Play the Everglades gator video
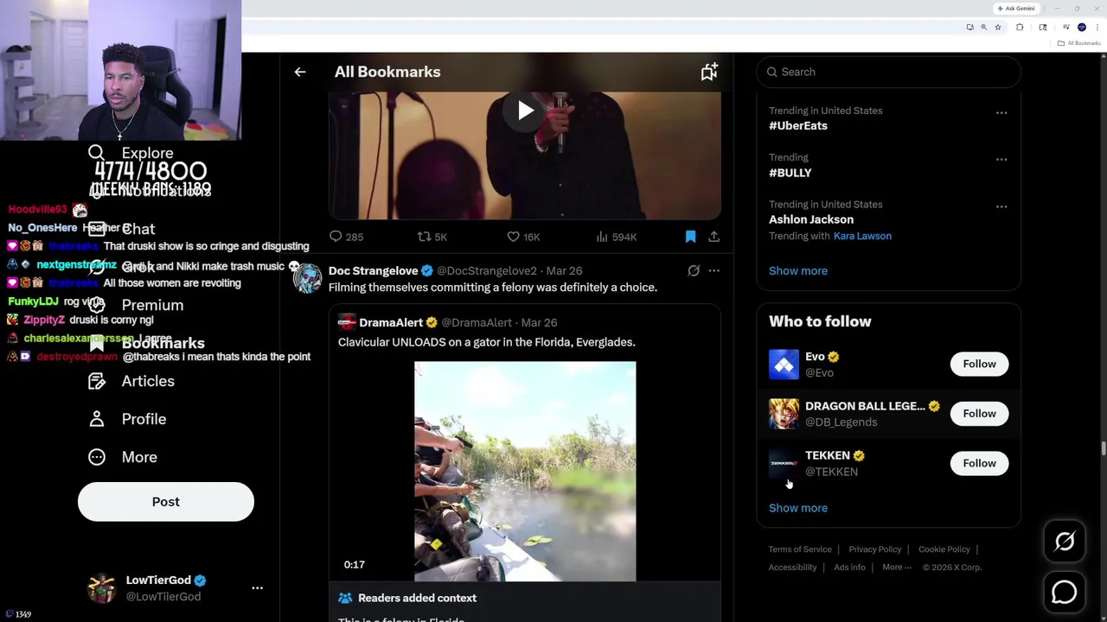 525,472
